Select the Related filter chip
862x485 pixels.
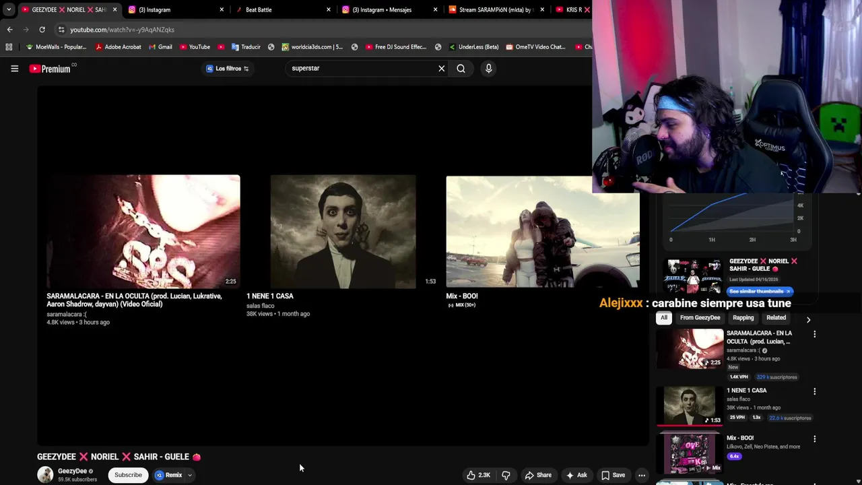pos(776,318)
